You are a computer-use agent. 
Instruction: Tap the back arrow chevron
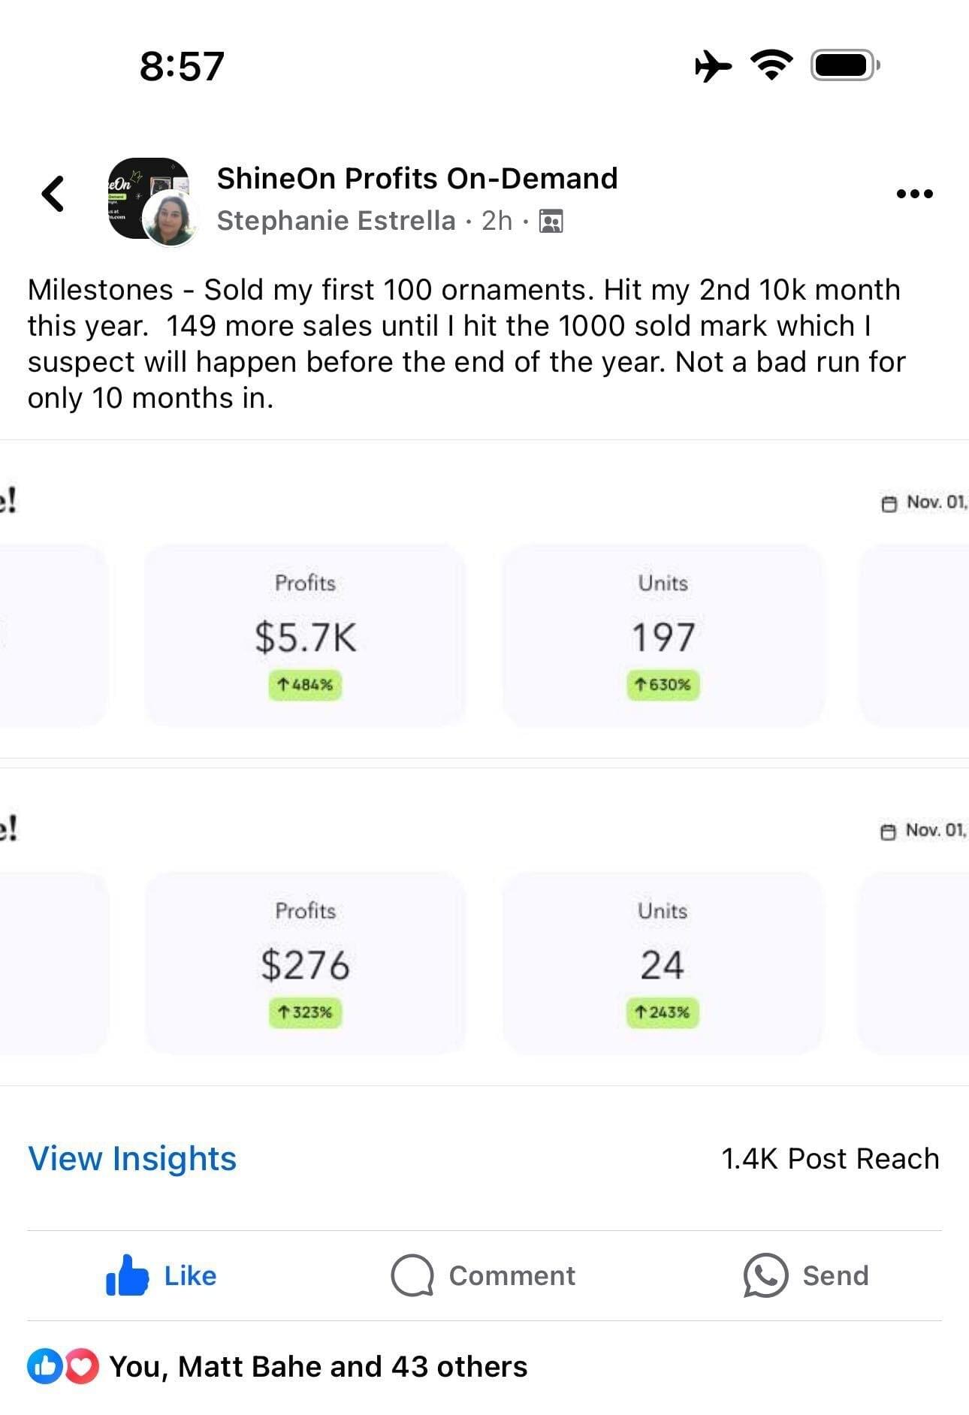[53, 194]
